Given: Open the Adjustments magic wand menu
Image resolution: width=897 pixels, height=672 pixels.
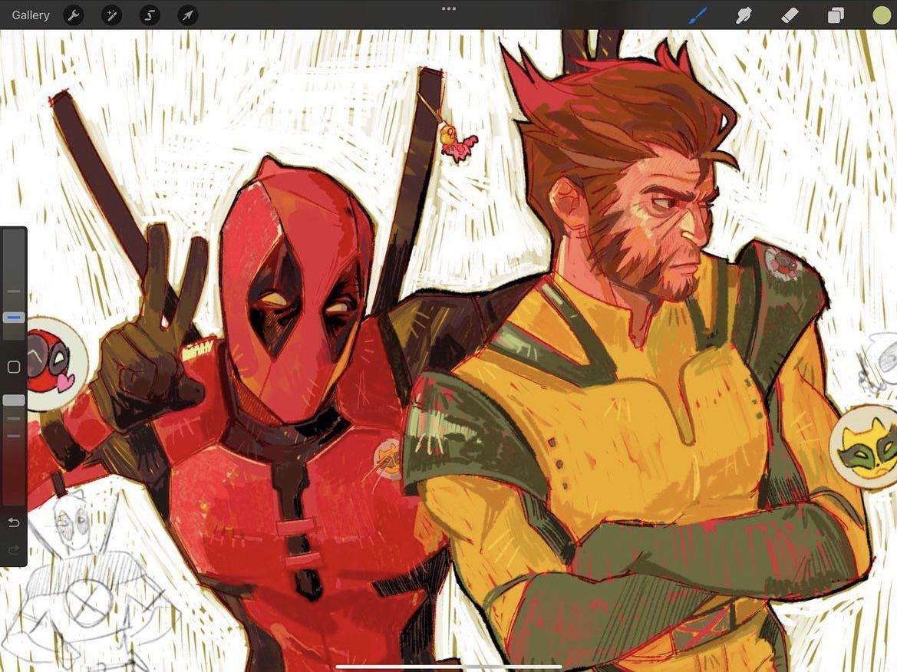Looking at the screenshot, I should tap(111, 15).
